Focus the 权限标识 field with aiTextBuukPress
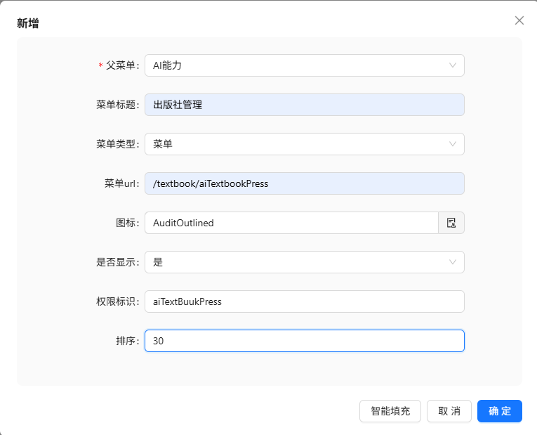The image size is (537, 435). (x=304, y=301)
